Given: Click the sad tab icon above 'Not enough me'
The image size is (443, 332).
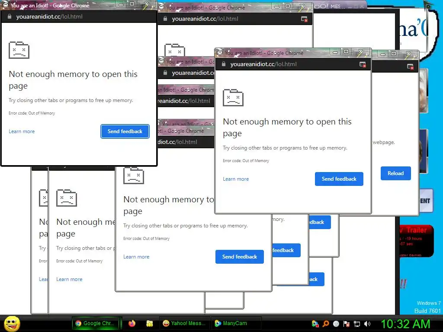Looking at the screenshot, I should (x=67, y=198).
